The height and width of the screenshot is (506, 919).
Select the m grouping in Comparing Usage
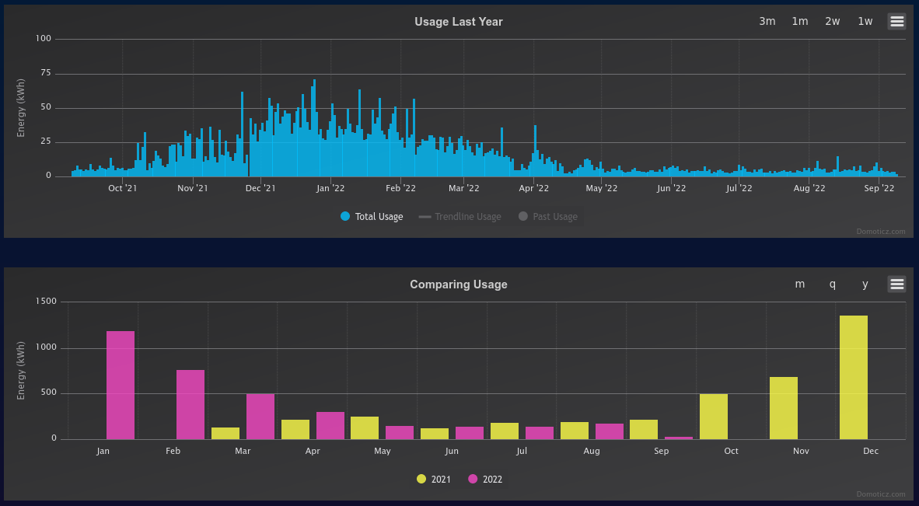pos(800,284)
